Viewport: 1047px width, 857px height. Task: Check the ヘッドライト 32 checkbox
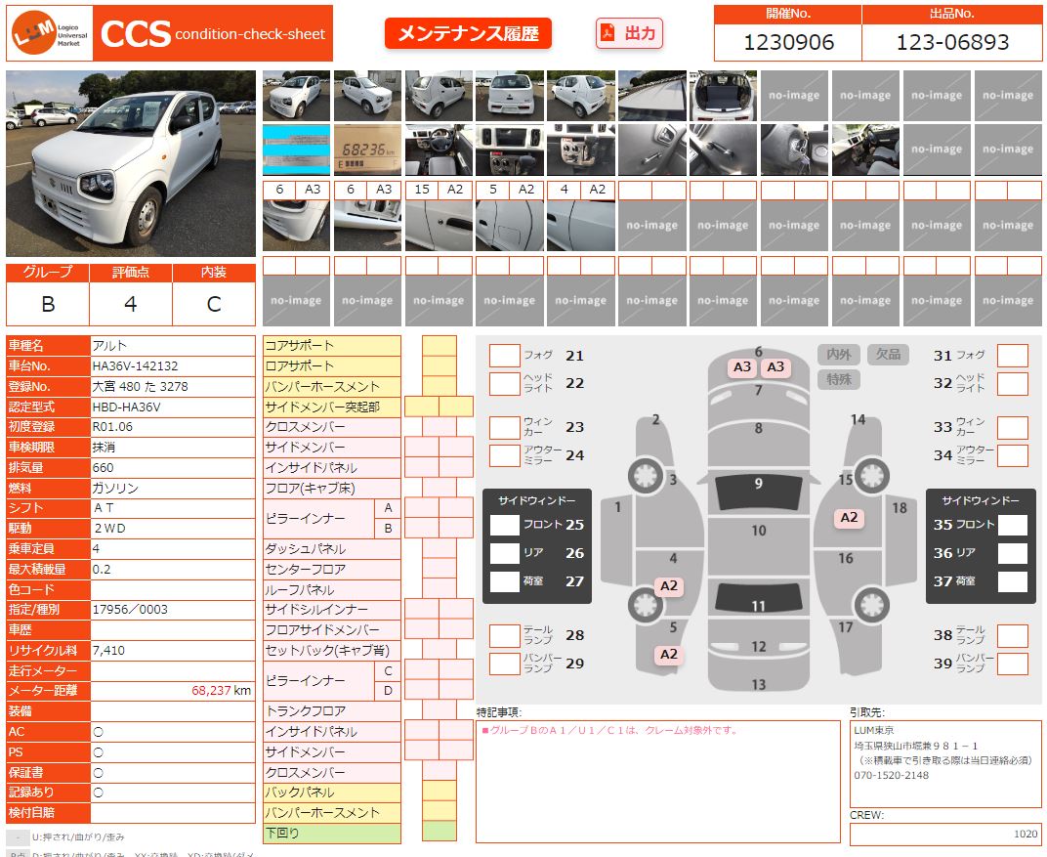click(1012, 383)
